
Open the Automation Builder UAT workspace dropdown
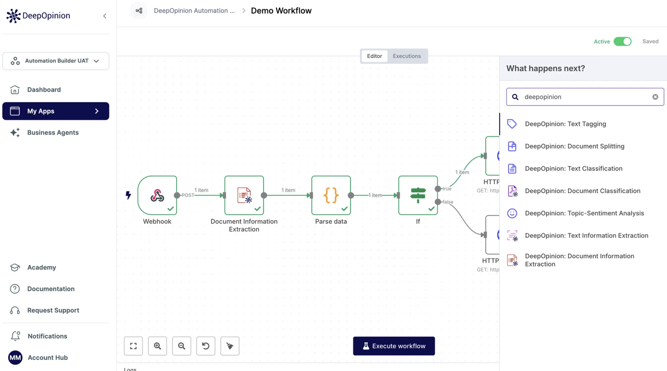(x=56, y=61)
